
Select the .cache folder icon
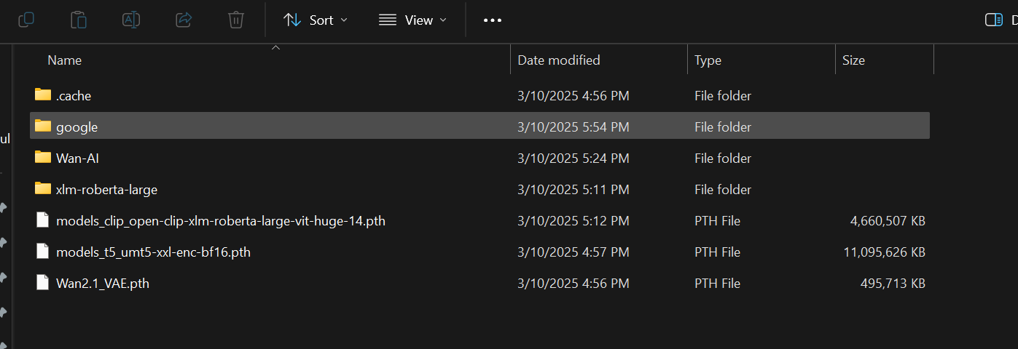click(x=43, y=95)
